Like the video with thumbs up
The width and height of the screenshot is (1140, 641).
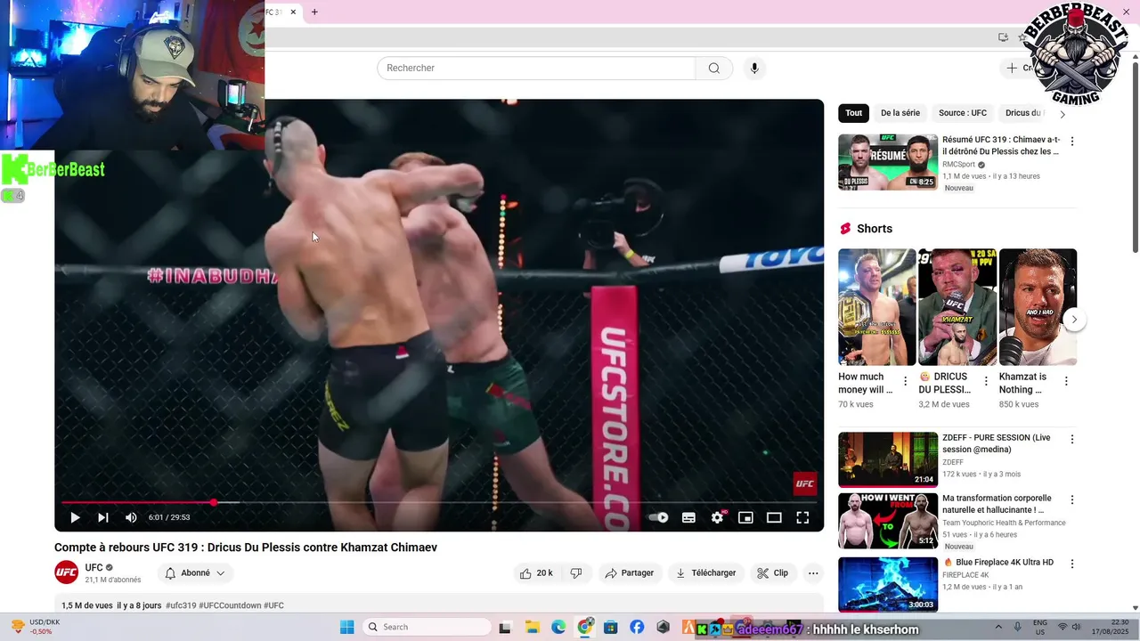[537, 573]
